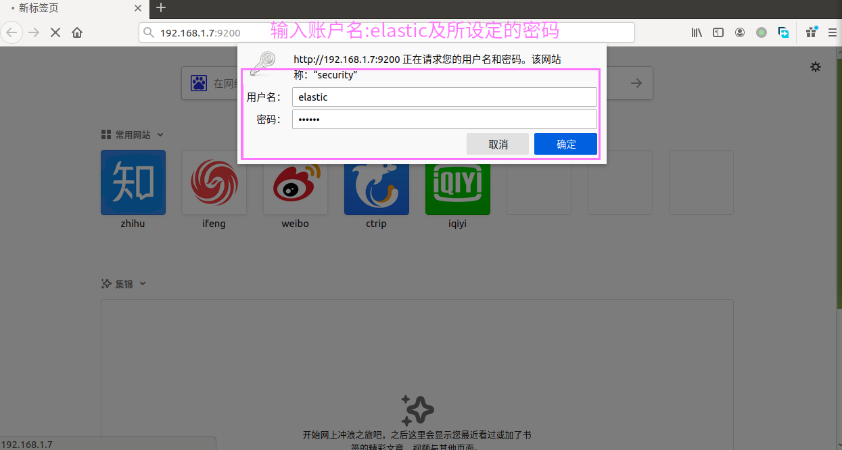Open the hamburger application menu

832,32
